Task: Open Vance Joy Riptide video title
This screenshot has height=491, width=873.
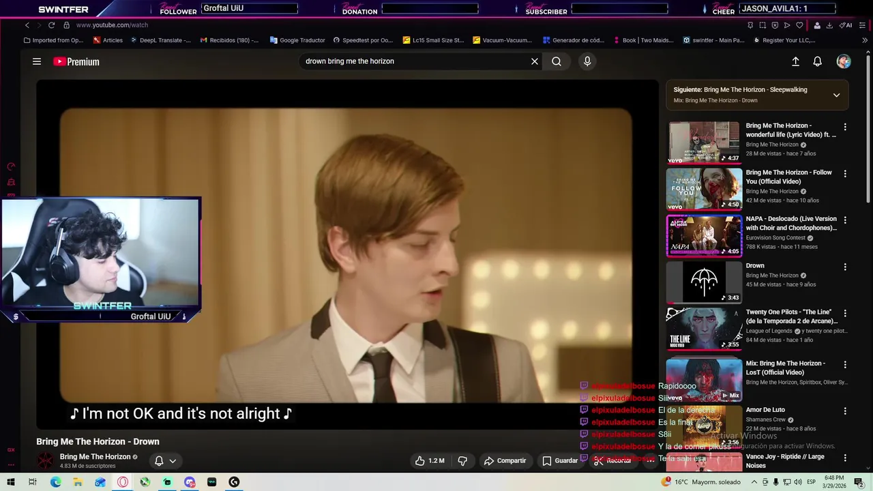Action: tap(785, 461)
